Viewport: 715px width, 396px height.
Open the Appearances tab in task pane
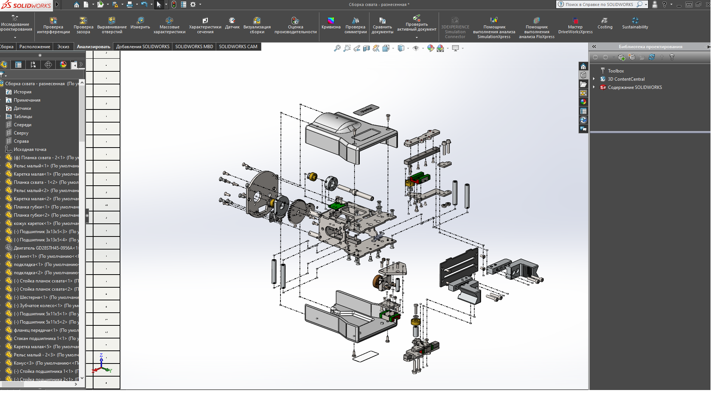click(583, 102)
